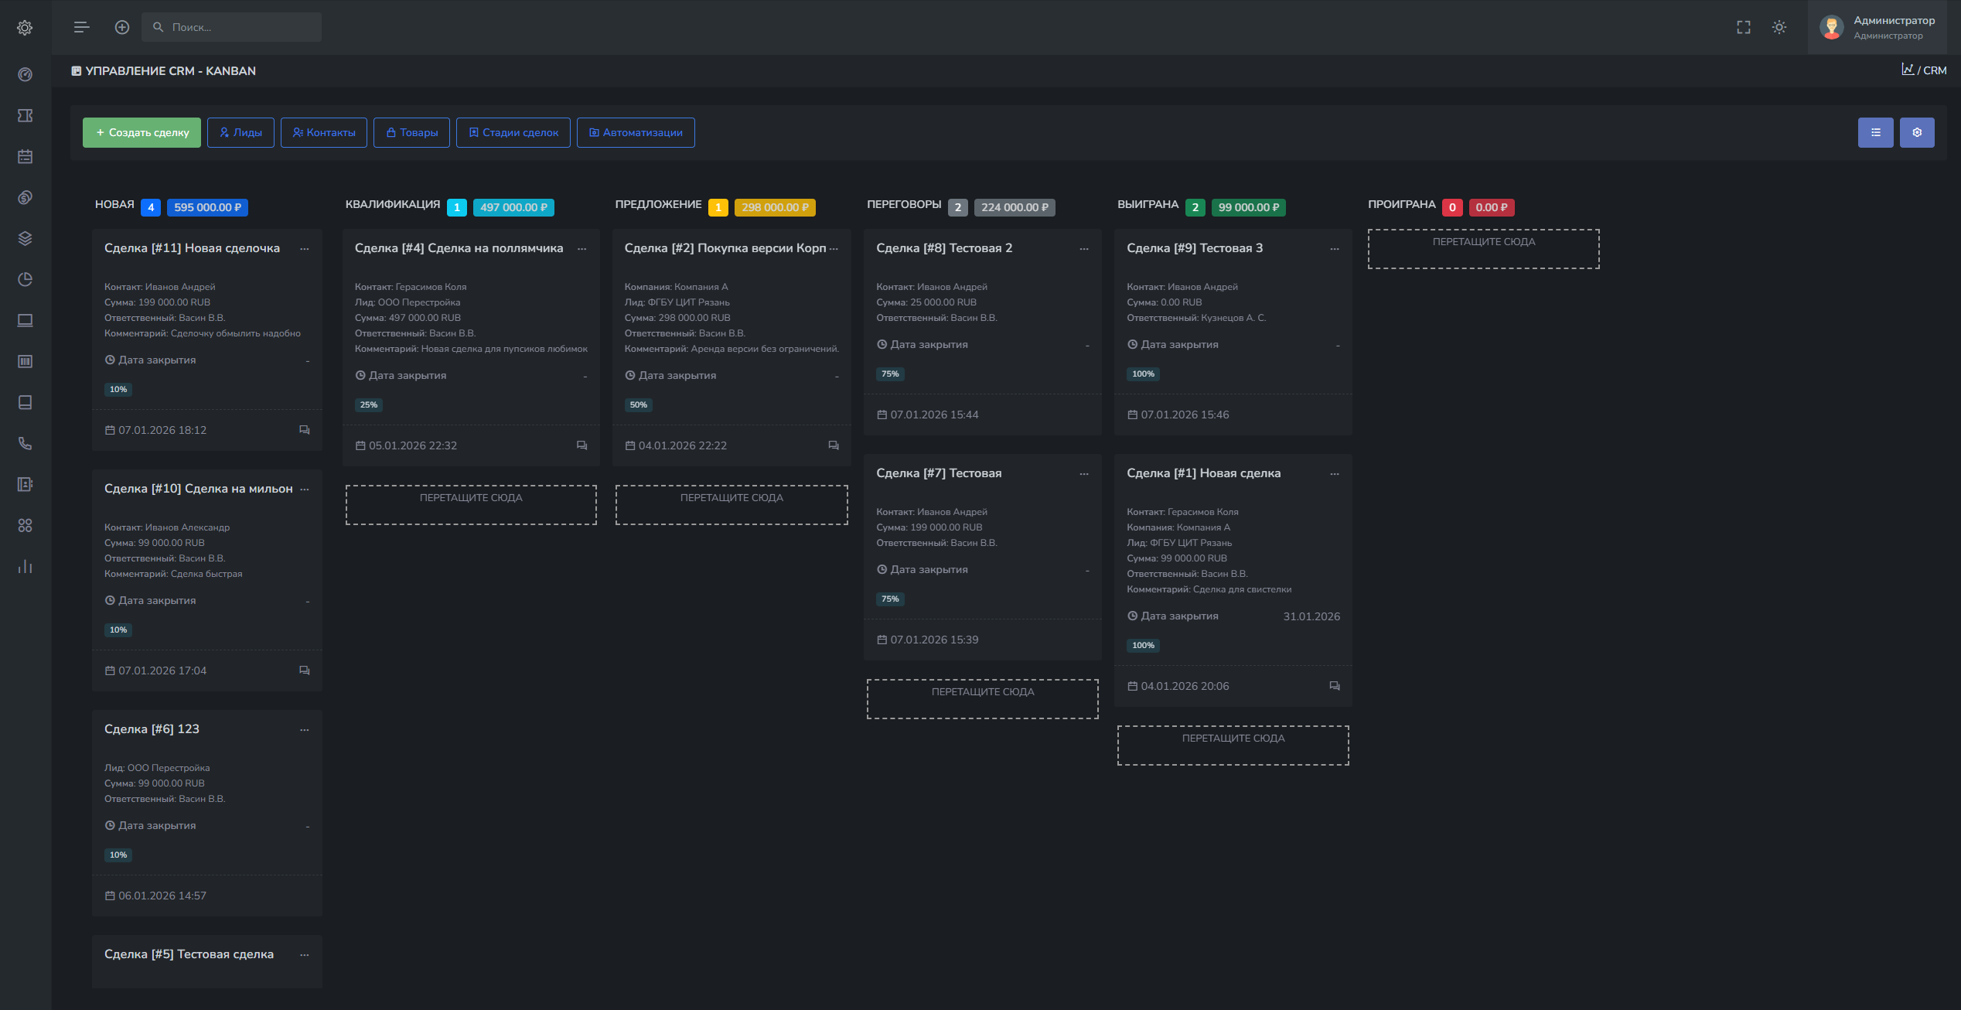Toggle fullscreen mode icon

pos(1743,27)
